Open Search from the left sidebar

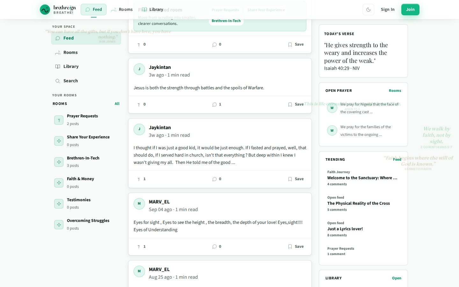[86, 81]
